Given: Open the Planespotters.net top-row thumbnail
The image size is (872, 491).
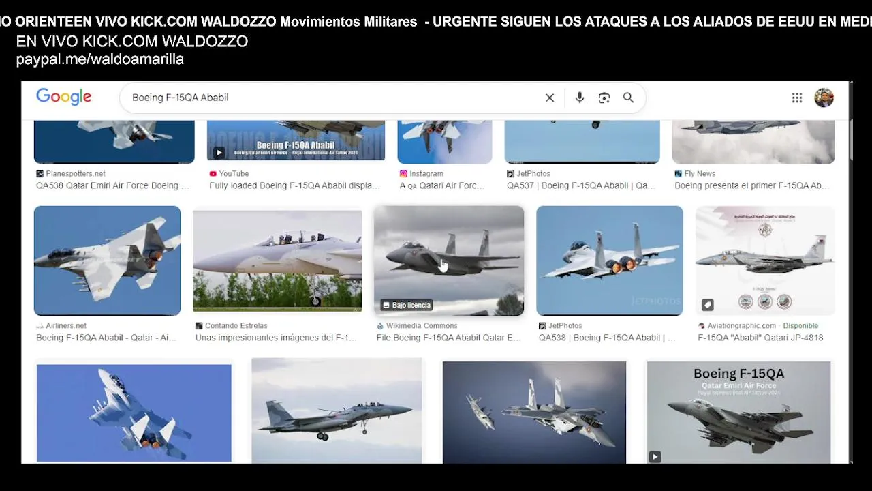Looking at the screenshot, I should (x=114, y=142).
